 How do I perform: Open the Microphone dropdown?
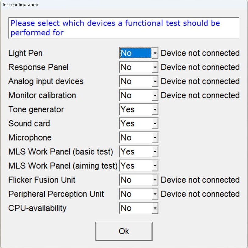pyautogui.click(x=155, y=138)
